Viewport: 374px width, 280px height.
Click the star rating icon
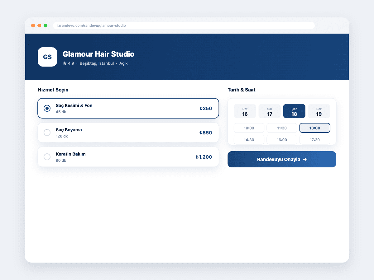[65, 63]
